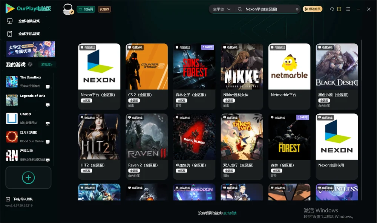This screenshot has height=223, width=377.
Task: Select 红月2(美服) game entry
Action: (x=28, y=137)
